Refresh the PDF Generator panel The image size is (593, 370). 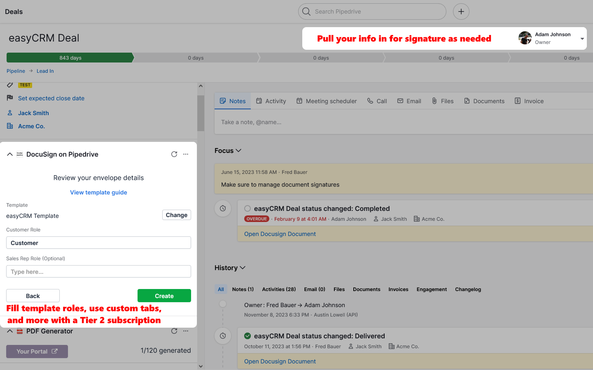174,331
